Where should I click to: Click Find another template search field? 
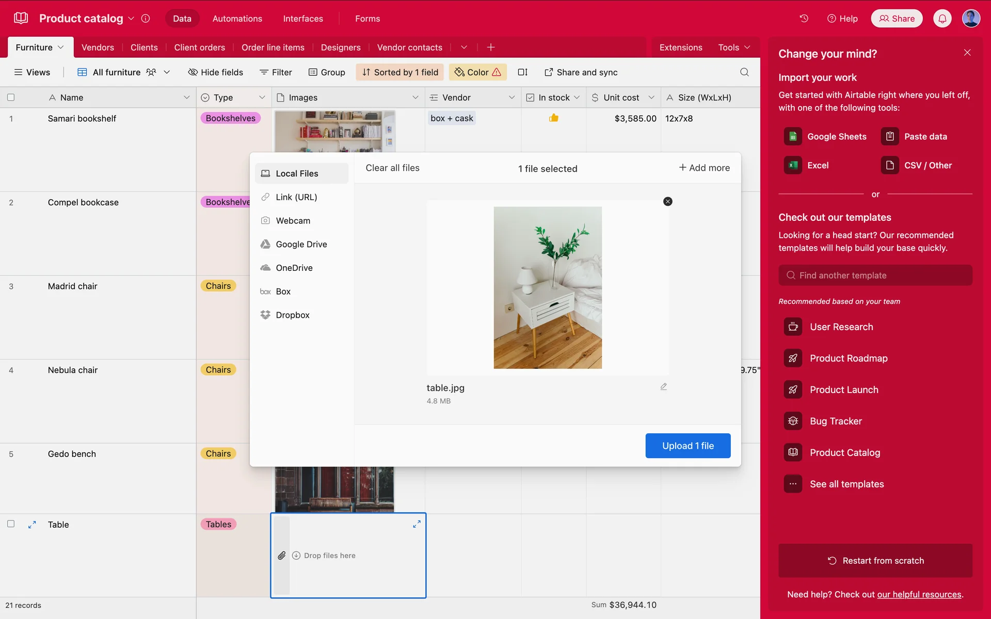875,275
